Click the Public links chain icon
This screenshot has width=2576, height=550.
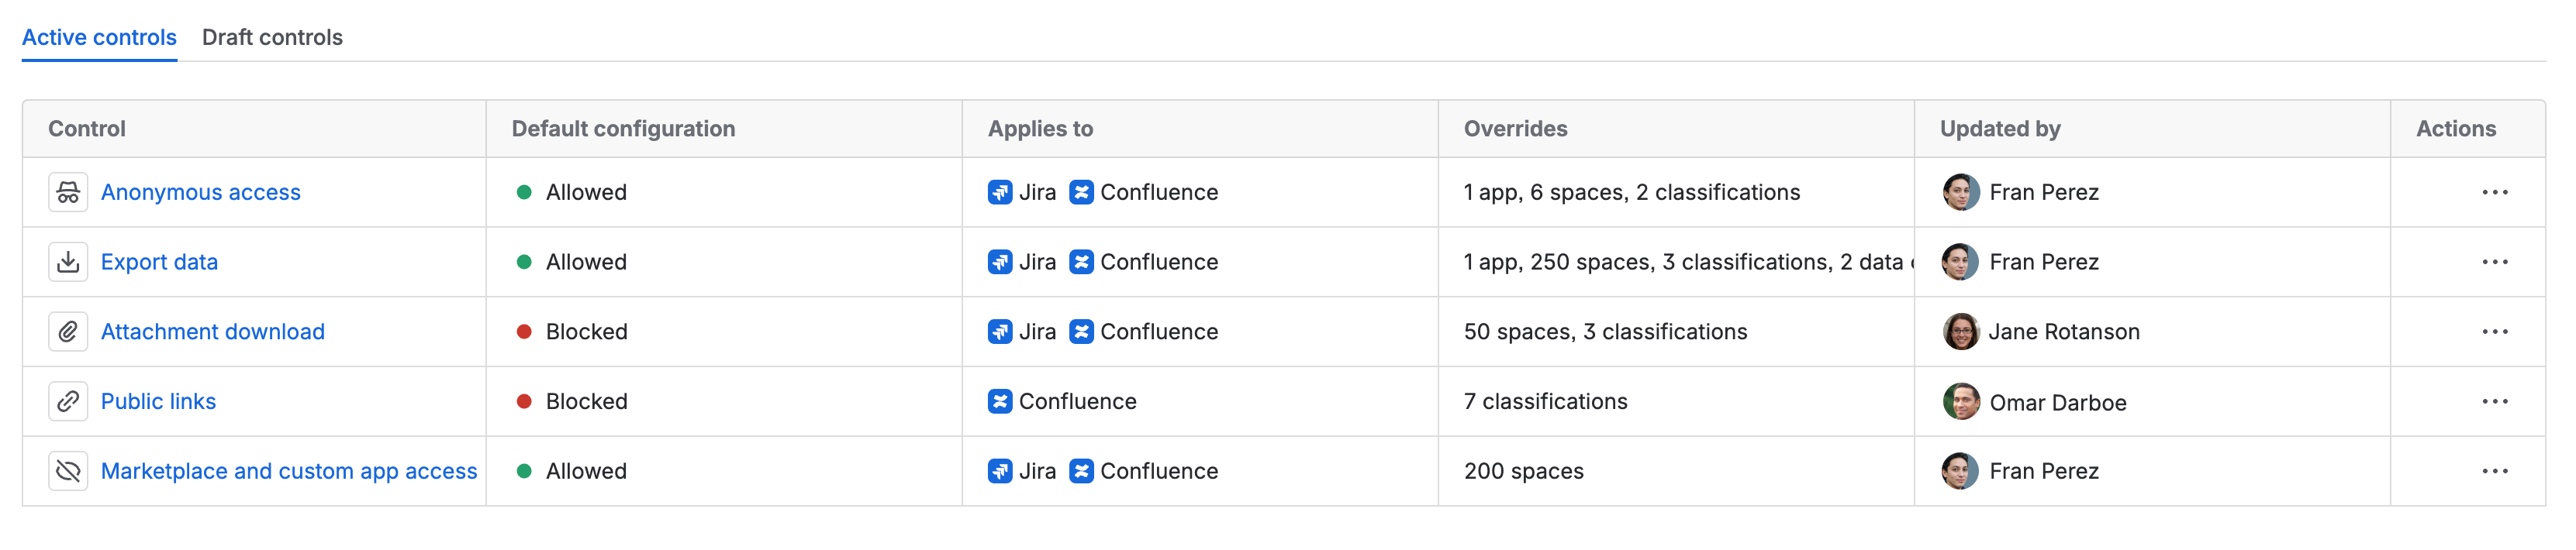(68, 401)
